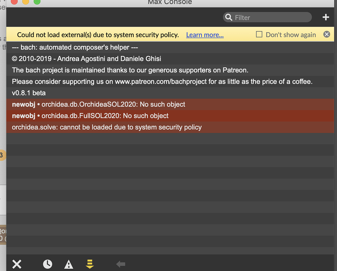Viewport: 337px width, 271px height.
Task: Toggle auto-scroll yellow down arrow
Action: coord(90,264)
